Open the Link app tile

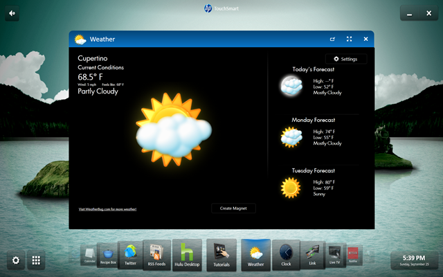click(x=312, y=255)
